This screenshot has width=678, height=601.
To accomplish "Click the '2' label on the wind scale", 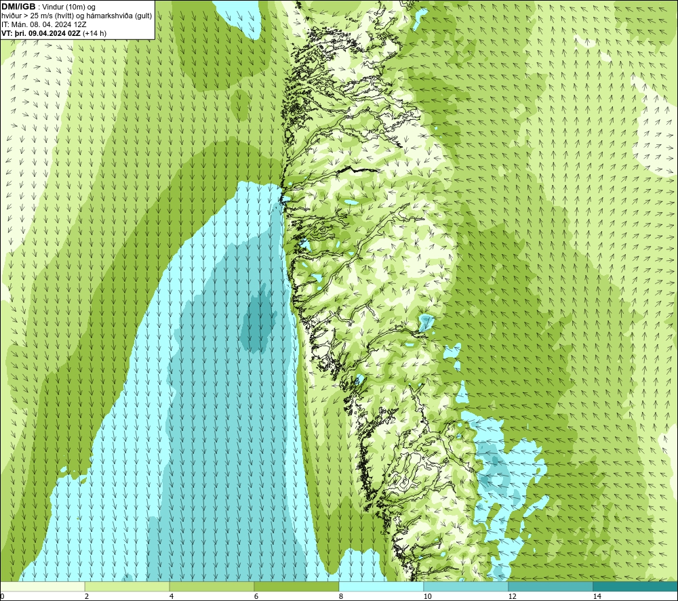I will point(87,596).
